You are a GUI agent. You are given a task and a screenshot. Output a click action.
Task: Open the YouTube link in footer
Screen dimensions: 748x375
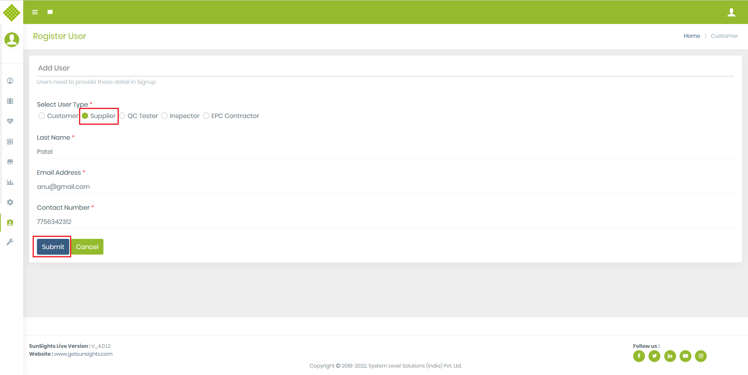tap(685, 356)
